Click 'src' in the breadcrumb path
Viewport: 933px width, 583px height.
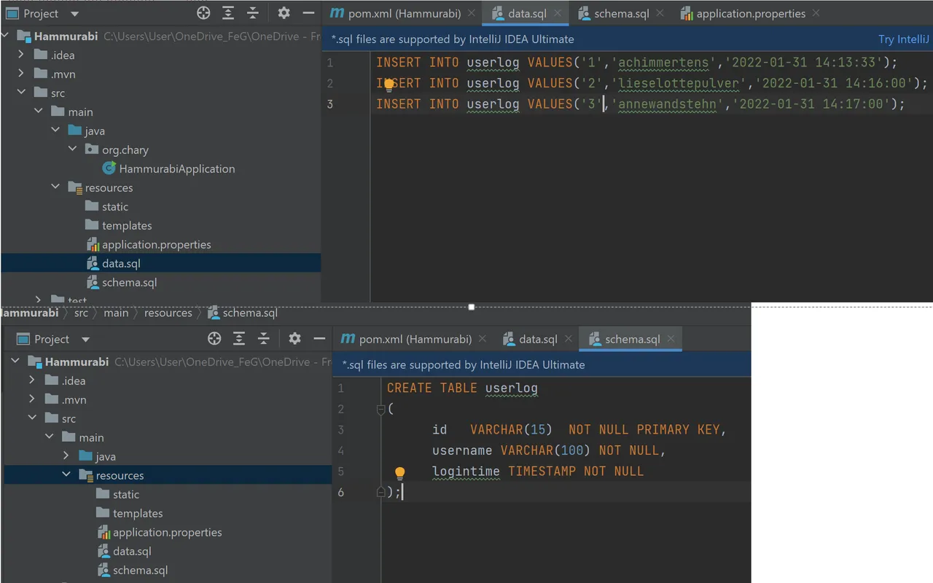click(81, 313)
